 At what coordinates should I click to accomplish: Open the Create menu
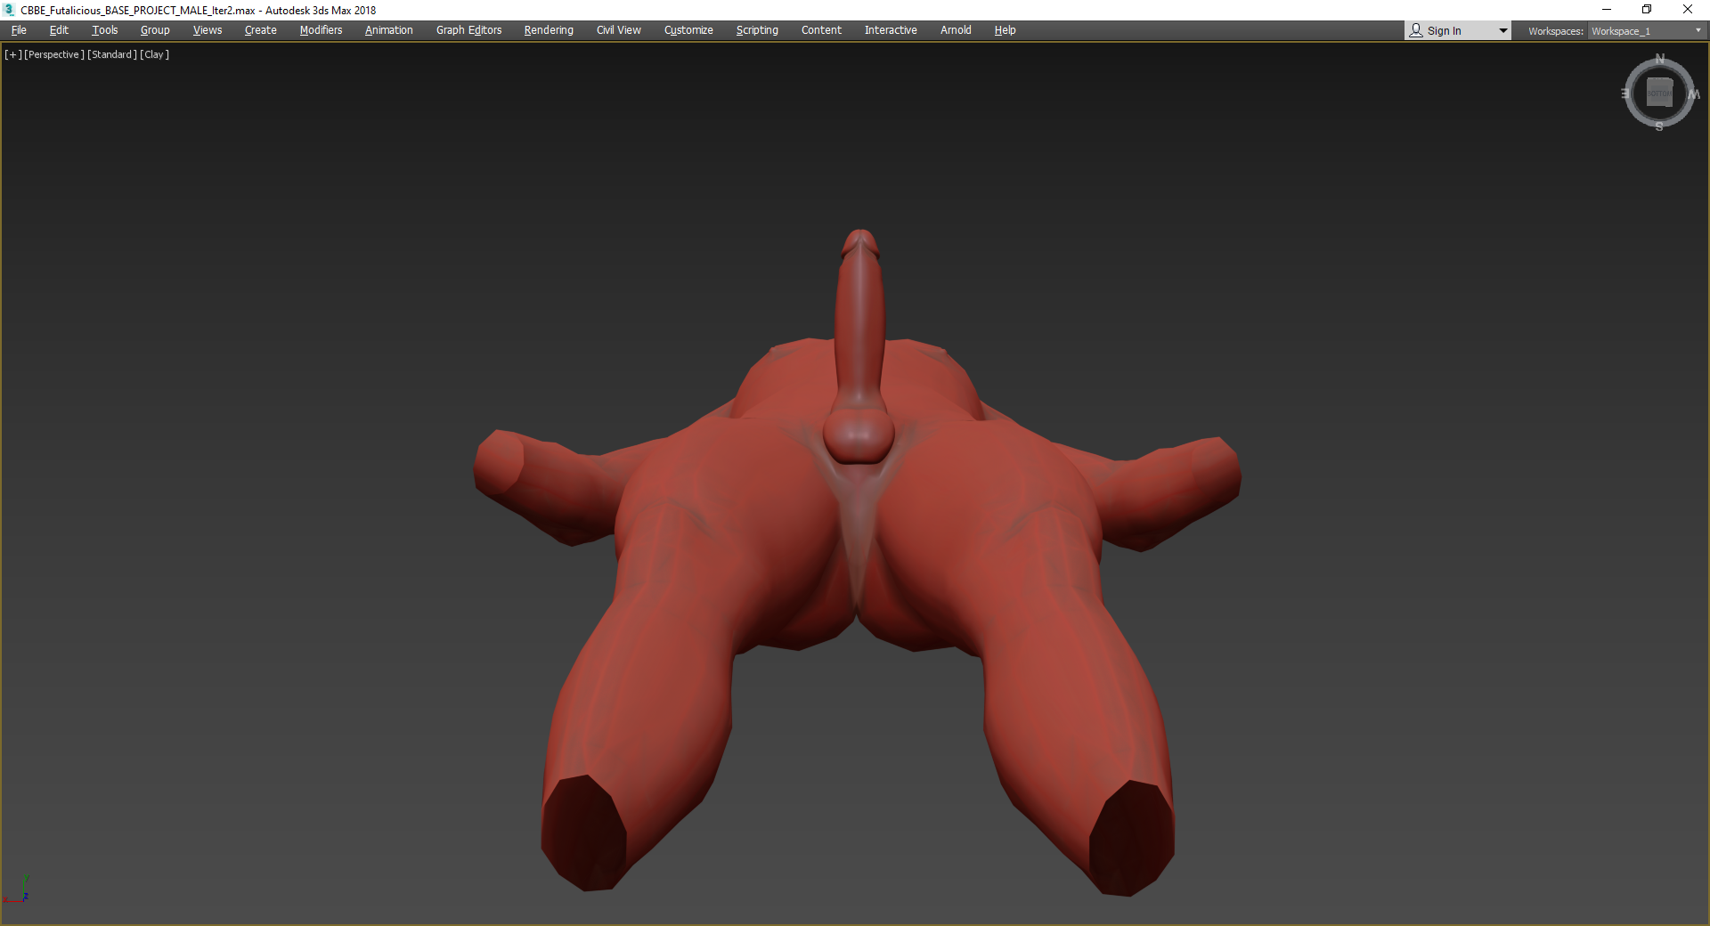coord(261,30)
